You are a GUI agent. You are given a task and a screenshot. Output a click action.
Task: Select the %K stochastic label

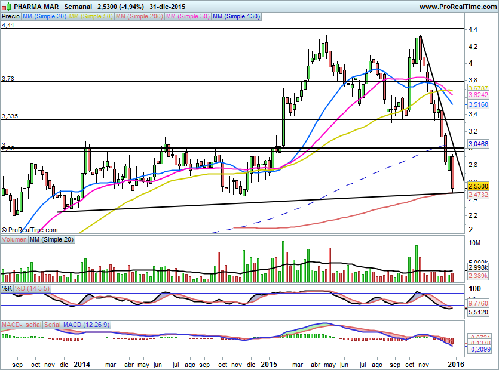click(7, 289)
